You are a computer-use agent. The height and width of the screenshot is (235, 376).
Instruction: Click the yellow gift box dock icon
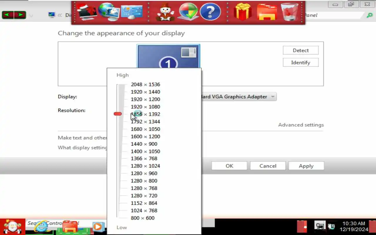(243, 12)
